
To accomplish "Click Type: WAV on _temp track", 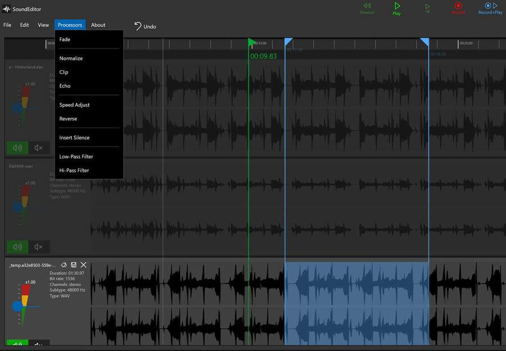I will [x=60, y=296].
